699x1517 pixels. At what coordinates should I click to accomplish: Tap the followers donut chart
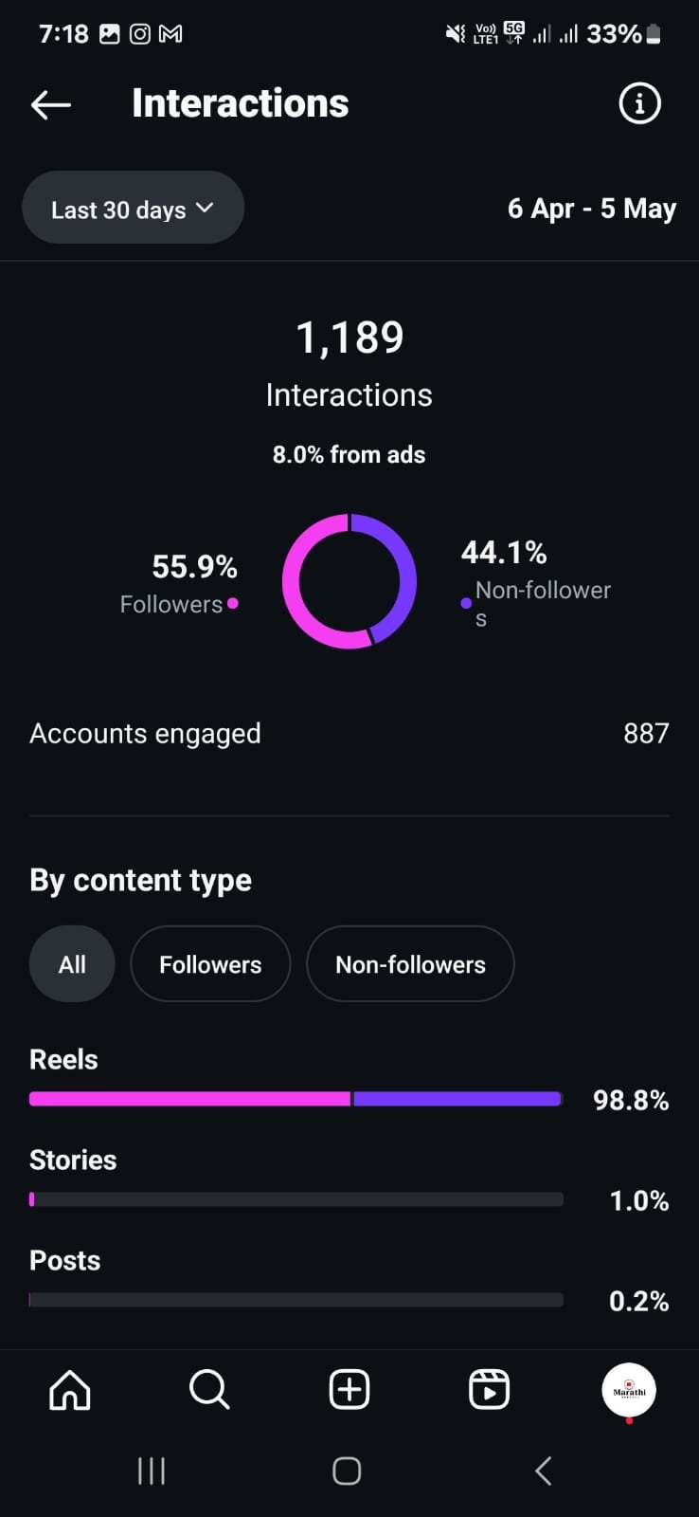pos(349,581)
